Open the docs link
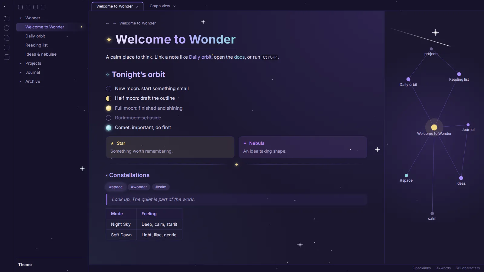484x272 pixels. pyautogui.click(x=239, y=57)
